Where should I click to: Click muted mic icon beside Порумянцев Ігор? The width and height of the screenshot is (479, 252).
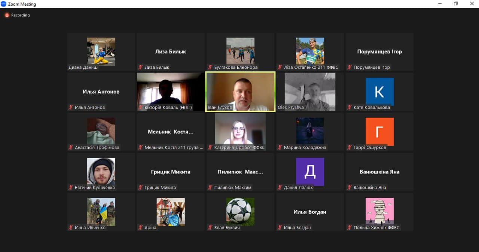pos(349,67)
